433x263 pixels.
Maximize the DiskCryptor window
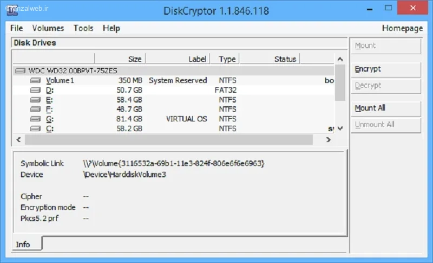coord(388,8)
